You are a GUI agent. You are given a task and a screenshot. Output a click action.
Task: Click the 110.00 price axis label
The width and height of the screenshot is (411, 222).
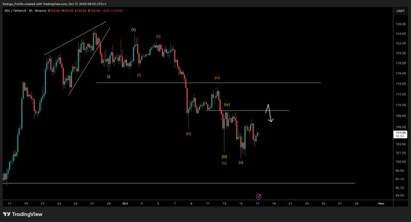(401, 105)
